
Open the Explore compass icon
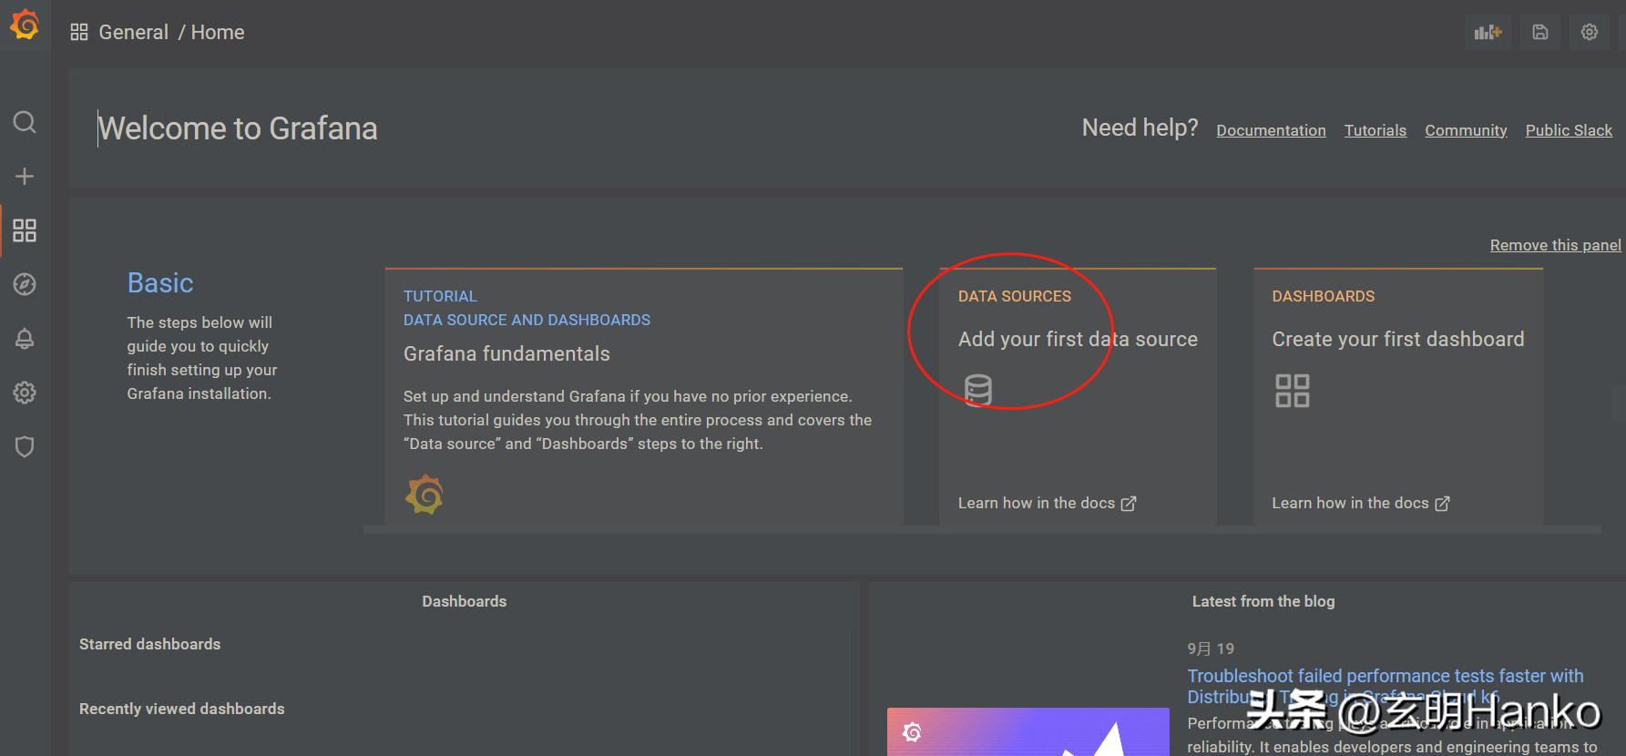tap(25, 284)
